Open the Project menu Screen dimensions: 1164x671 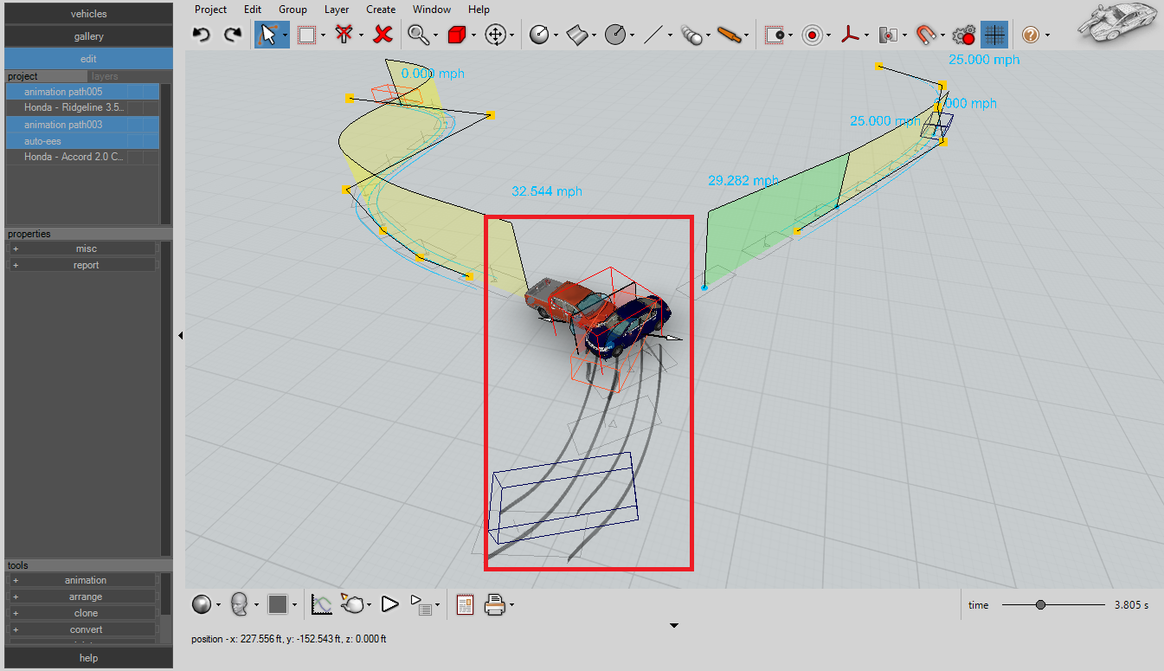pos(210,10)
